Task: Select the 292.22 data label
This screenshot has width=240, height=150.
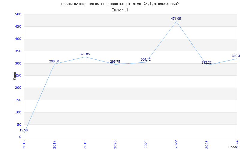Action: (206, 63)
